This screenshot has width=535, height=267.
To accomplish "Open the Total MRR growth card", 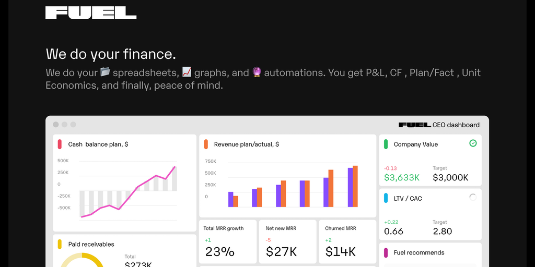I will 228,241.
